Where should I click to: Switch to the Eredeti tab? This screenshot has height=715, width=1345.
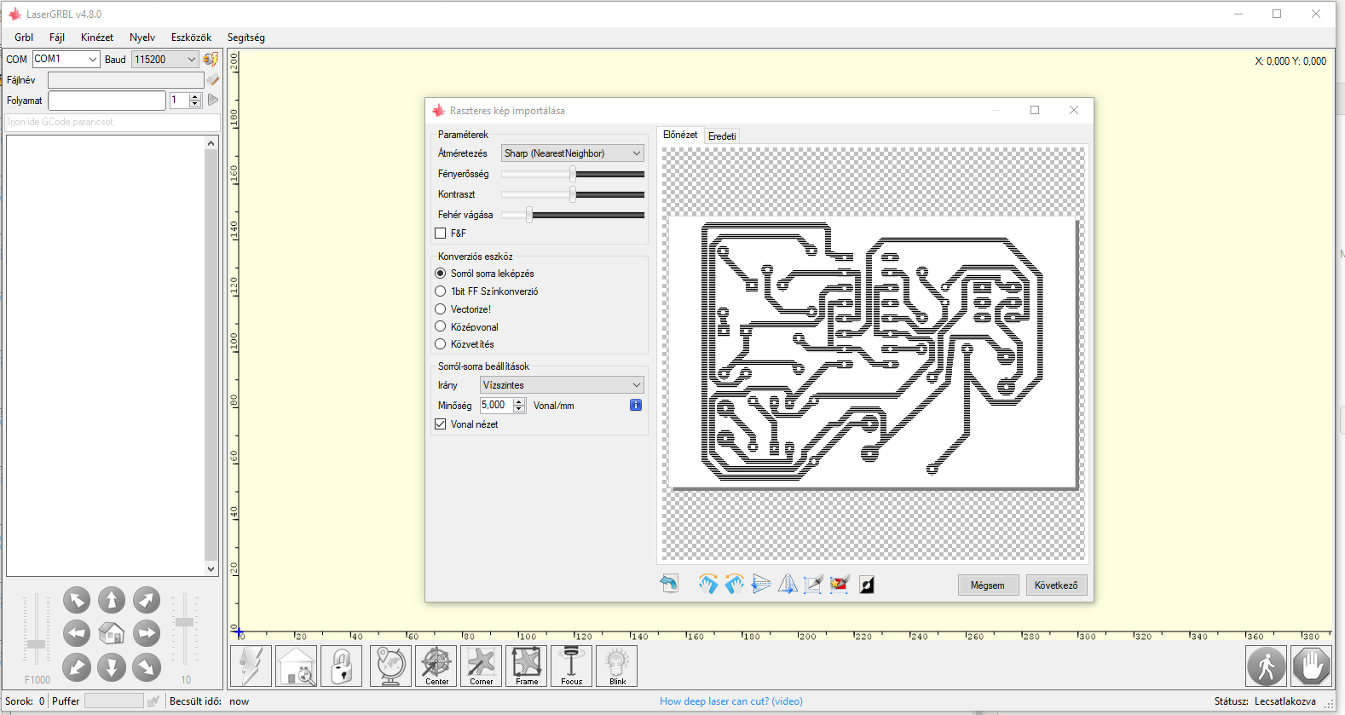(722, 136)
